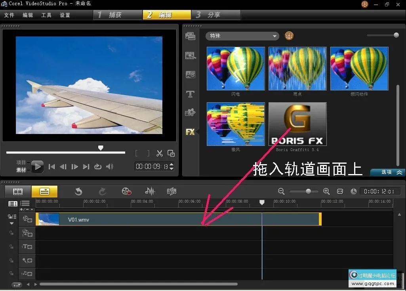The height and width of the screenshot is (291, 406).
Task: Click the Record/Capture option reel icon
Action: coord(126,191)
